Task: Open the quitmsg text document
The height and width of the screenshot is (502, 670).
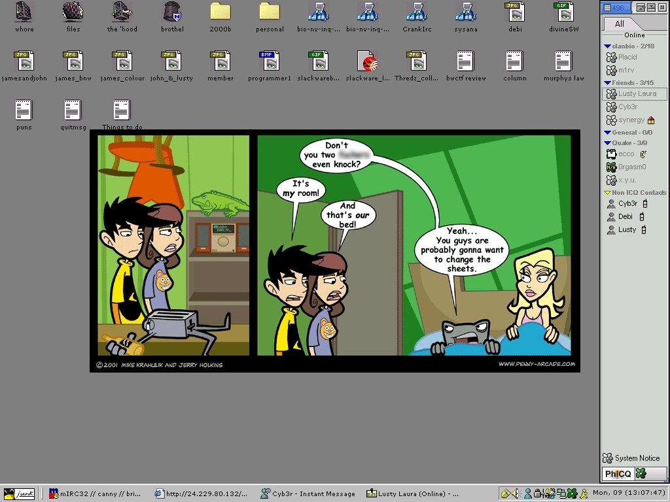Action: 73,110
